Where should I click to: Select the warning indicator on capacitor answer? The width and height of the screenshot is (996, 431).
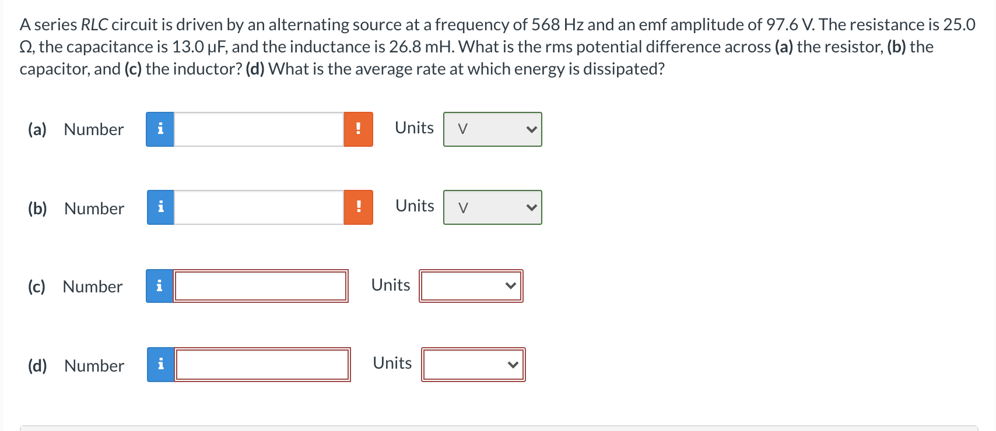pyautogui.click(x=358, y=207)
